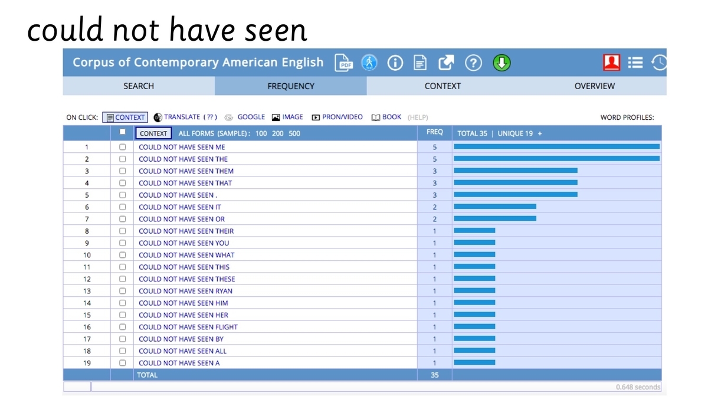The height and width of the screenshot is (409, 708).
Task: Open COULD NOT HAVE SEEN THESE entry
Action: pyautogui.click(x=186, y=279)
